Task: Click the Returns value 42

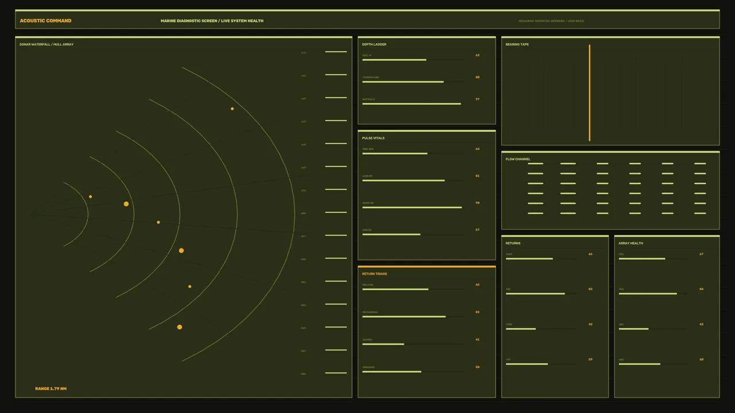Action: click(x=590, y=324)
